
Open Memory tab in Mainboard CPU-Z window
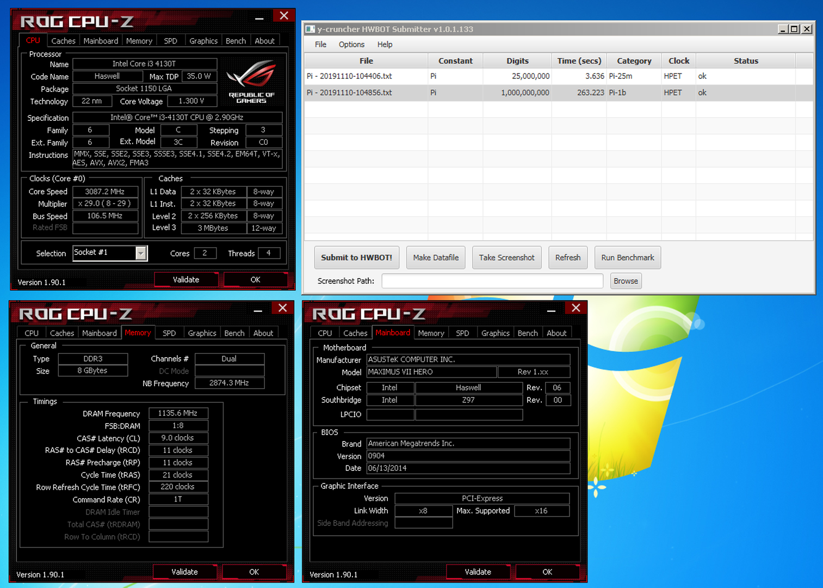coord(431,333)
